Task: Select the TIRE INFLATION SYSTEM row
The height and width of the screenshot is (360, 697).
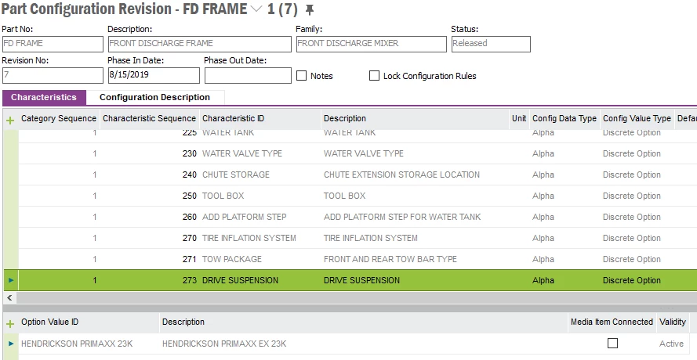Action: coord(249,238)
